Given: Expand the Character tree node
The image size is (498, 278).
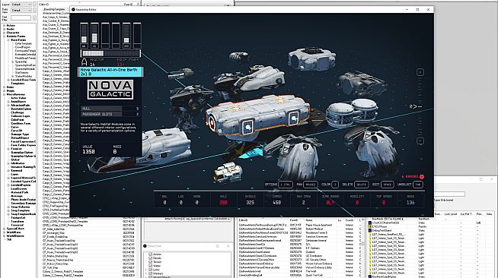Looking at the screenshot, I should coord(4,33).
